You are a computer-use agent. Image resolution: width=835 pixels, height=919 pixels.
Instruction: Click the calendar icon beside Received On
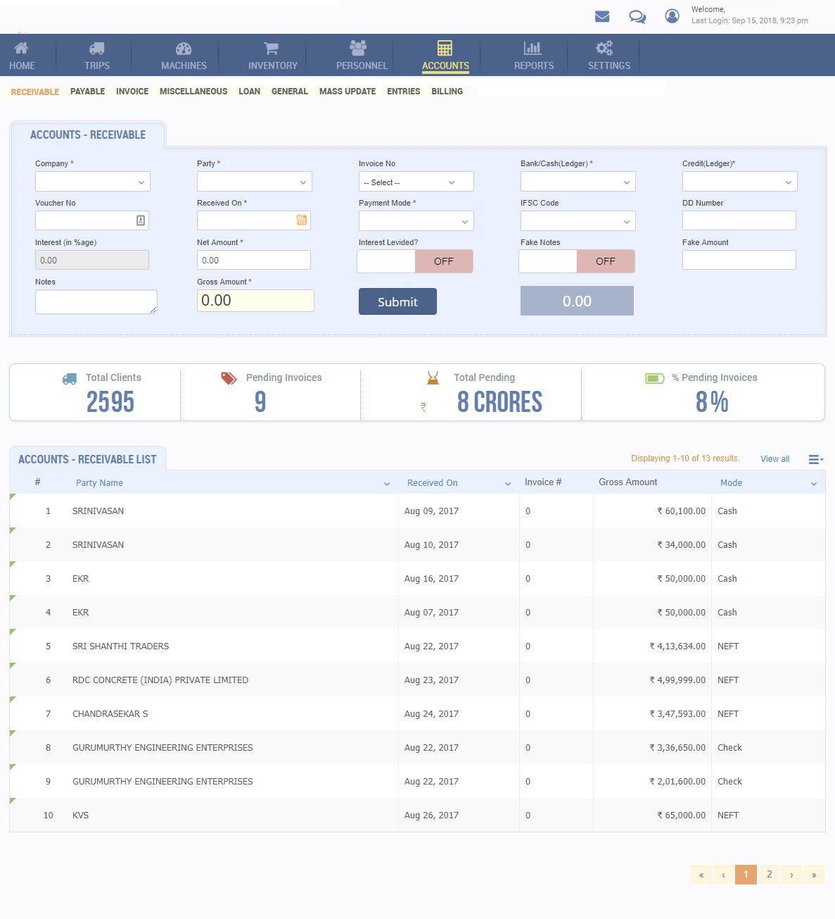click(x=302, y=220)
